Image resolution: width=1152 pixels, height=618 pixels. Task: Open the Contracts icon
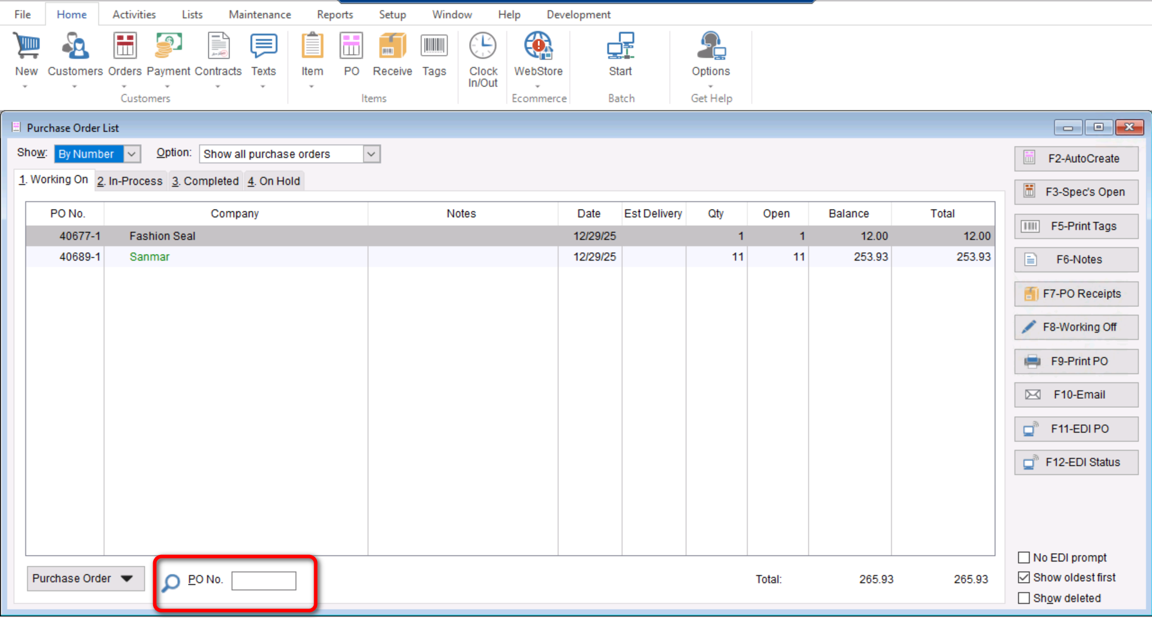(218, 47)
